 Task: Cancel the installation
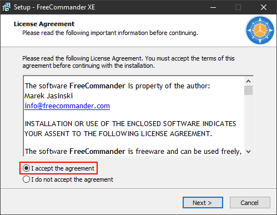click(x=250, y=203)
